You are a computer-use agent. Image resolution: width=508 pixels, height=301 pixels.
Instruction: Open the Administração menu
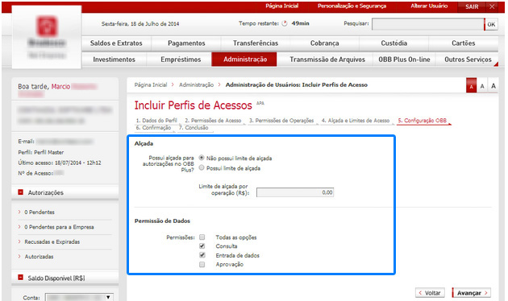[x=244, y=60]
